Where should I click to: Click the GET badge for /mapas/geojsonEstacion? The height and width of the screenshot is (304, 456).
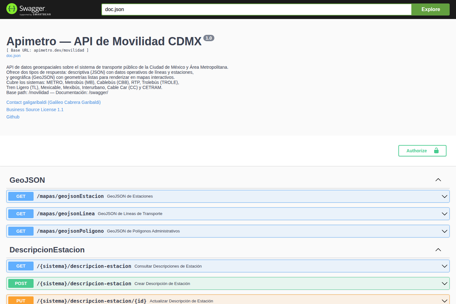[21, 196]
